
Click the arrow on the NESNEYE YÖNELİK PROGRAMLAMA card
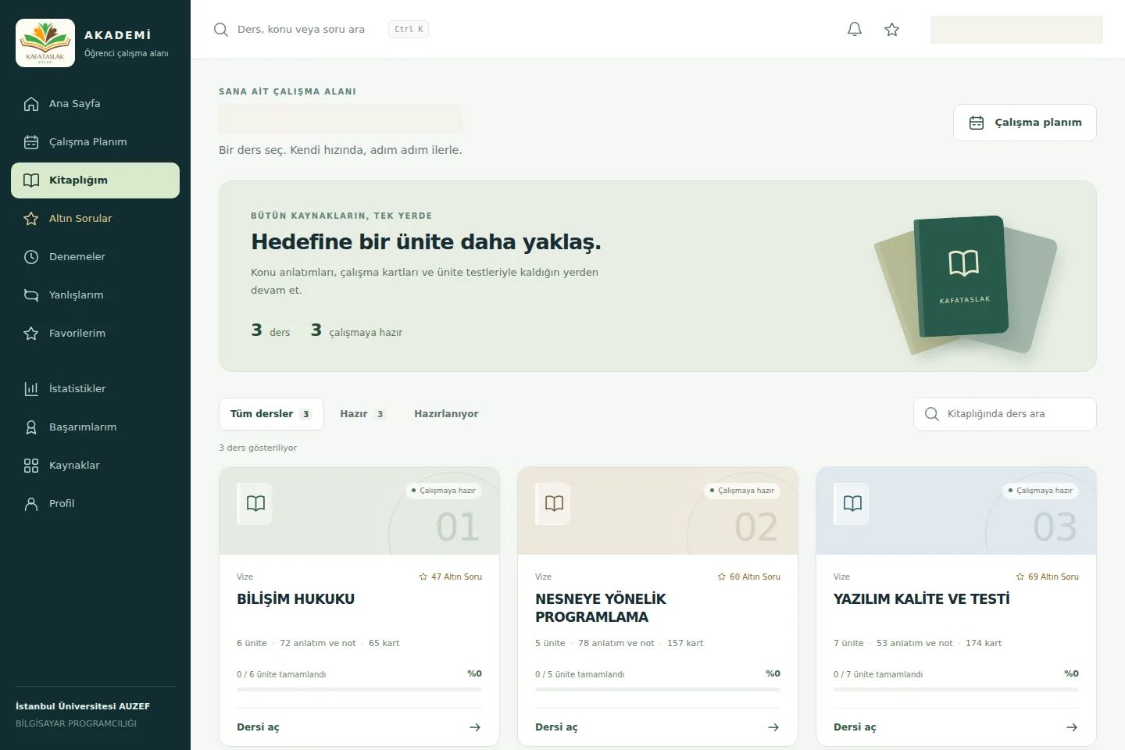tap(773, 727)
